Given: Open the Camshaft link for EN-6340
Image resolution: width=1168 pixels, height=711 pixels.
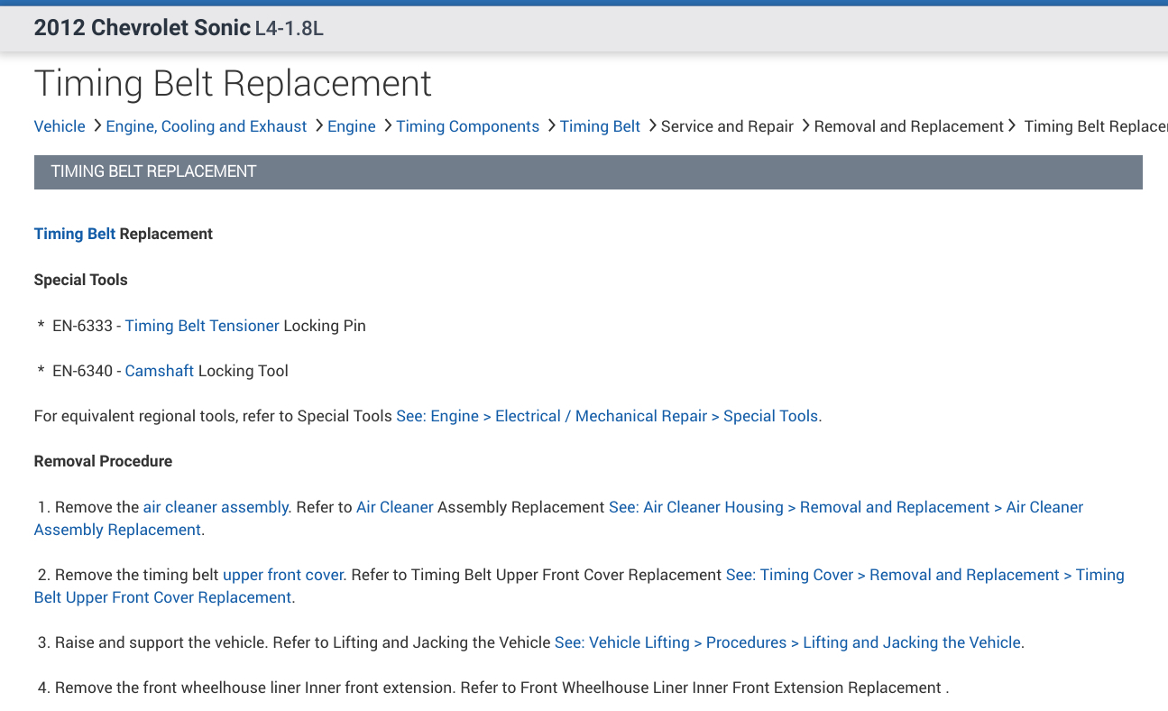Looking at the screenshot, I should [160, 371].
